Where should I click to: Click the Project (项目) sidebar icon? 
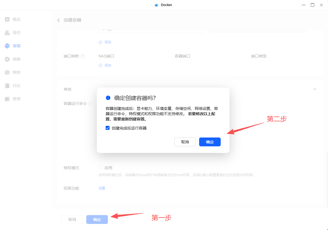[x=7, y=33]
